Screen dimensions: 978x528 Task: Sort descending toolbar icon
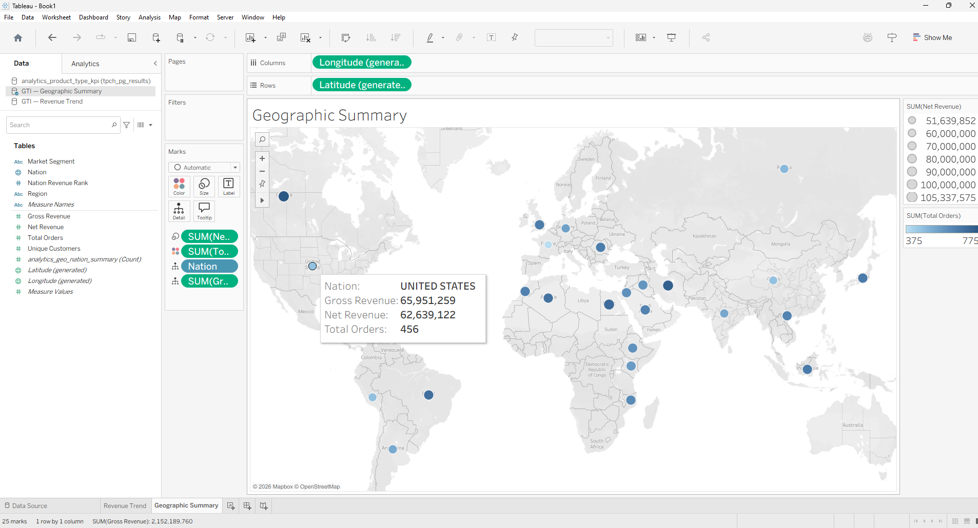click(x=396, y=37)
